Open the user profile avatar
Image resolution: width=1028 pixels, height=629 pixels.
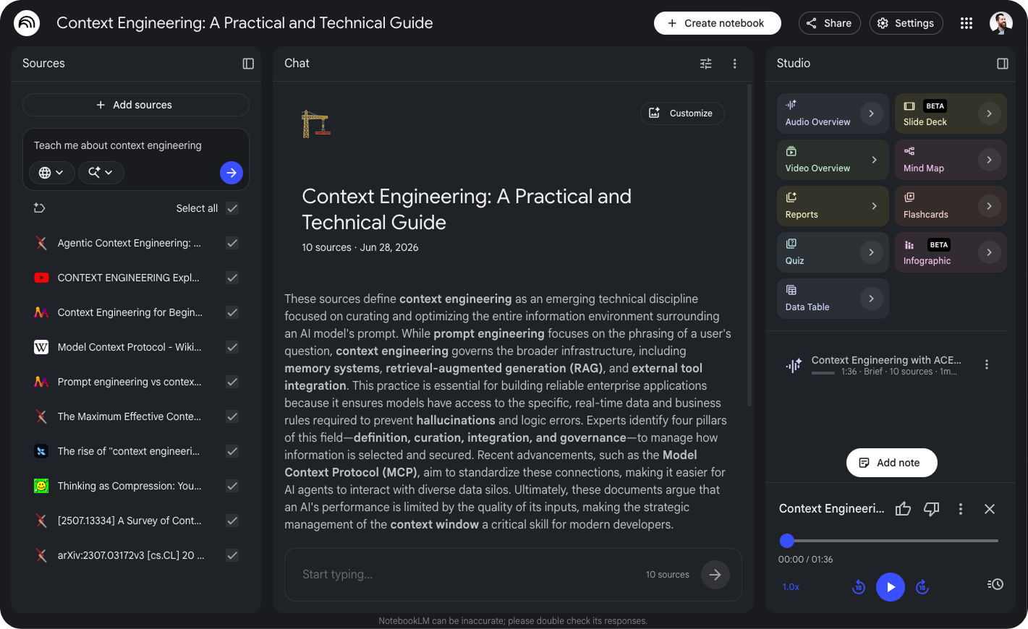1001,23
